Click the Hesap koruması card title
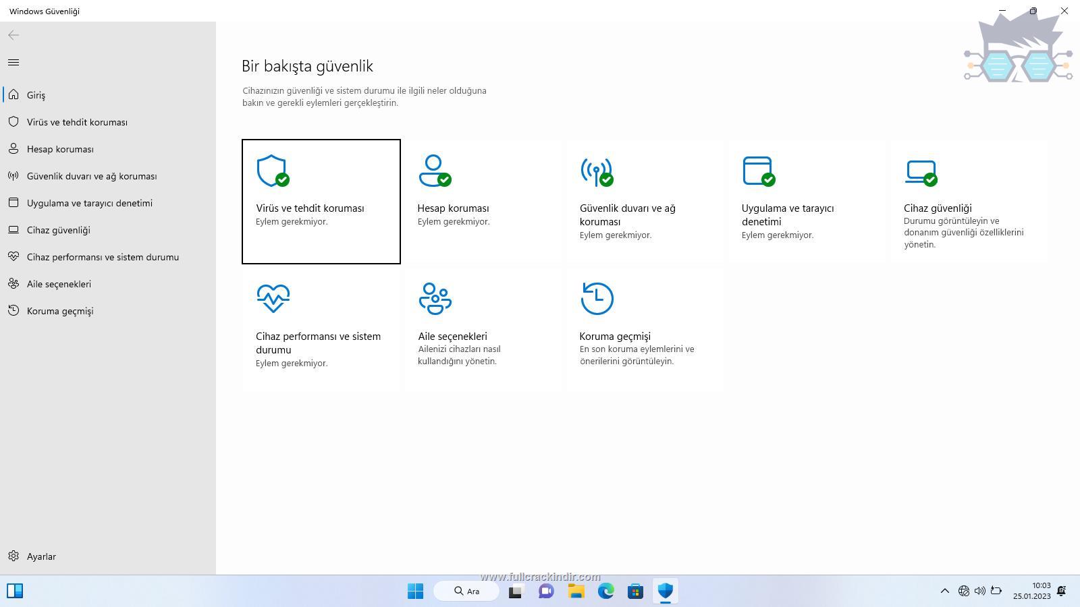 [x=453, y=208]
